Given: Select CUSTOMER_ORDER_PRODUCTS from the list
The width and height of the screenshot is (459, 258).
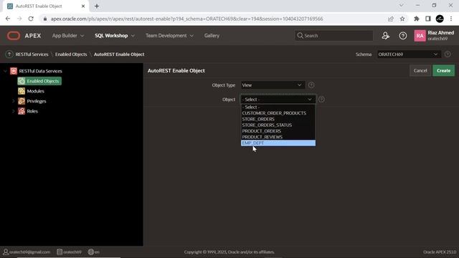Looking at the screenshot, I should coord(278,113).
